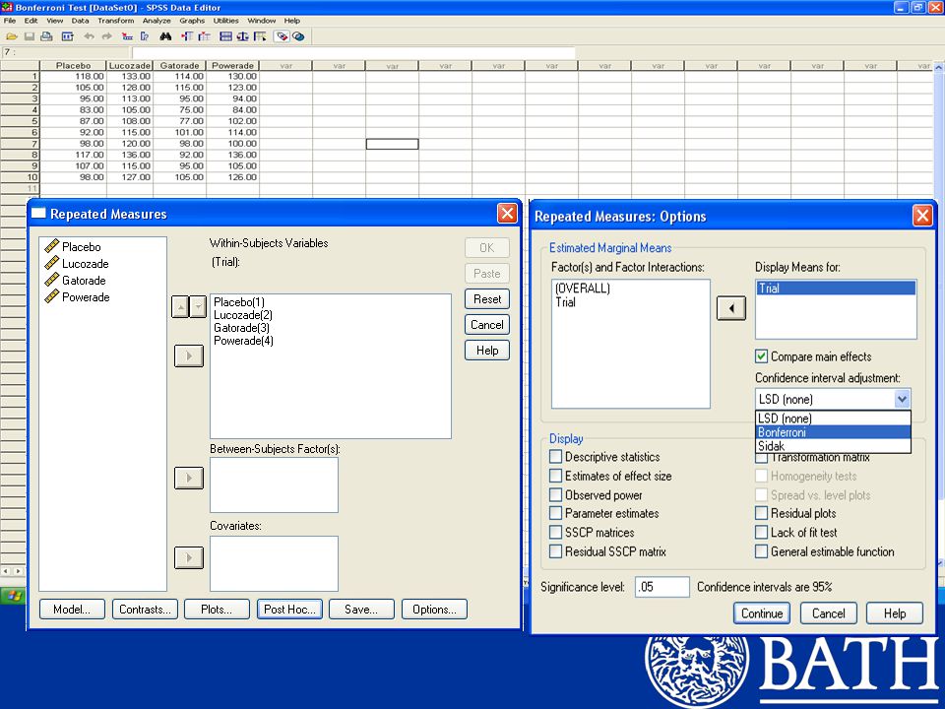Click arrow button for Covariates box
Screen dimensions: 945x709
point(189,557)
